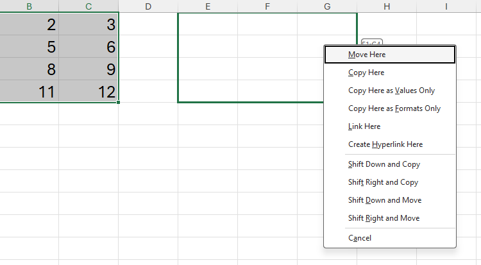481x265 pixels.
Task: Cancel the drag-and-drop context menu
Action: point(360,238)
